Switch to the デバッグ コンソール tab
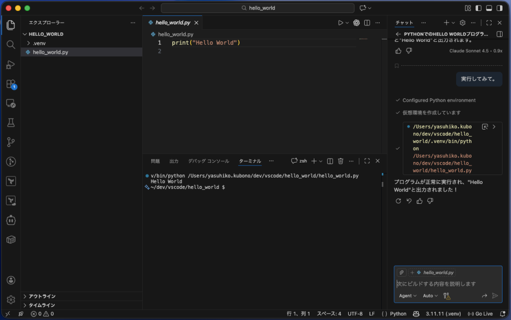The height and width of the screenshot is (320, 511). (x=209, y=161)
